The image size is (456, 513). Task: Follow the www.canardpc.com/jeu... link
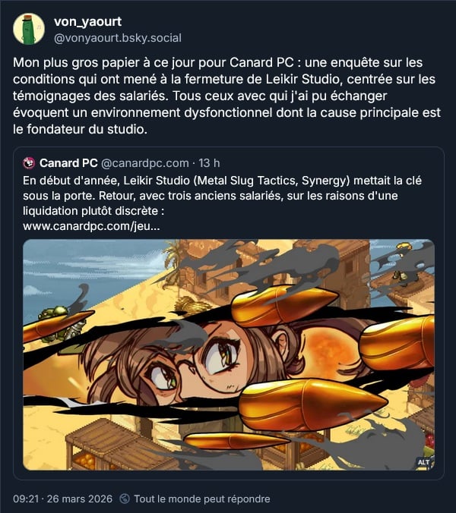[91, 226]
